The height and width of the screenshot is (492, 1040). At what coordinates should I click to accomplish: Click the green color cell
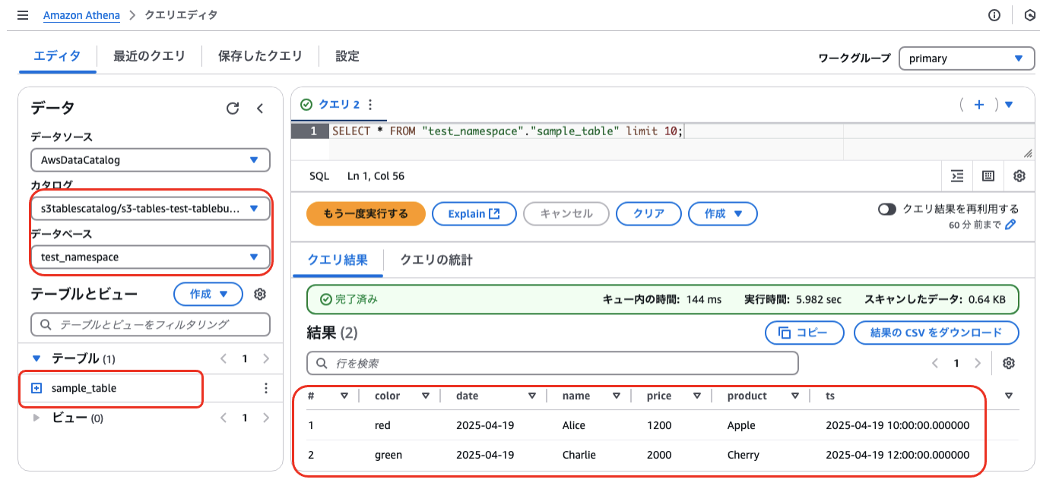point(388,455)
